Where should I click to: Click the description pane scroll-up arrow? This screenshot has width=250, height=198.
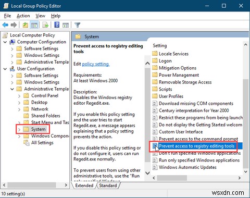(147, 64)
